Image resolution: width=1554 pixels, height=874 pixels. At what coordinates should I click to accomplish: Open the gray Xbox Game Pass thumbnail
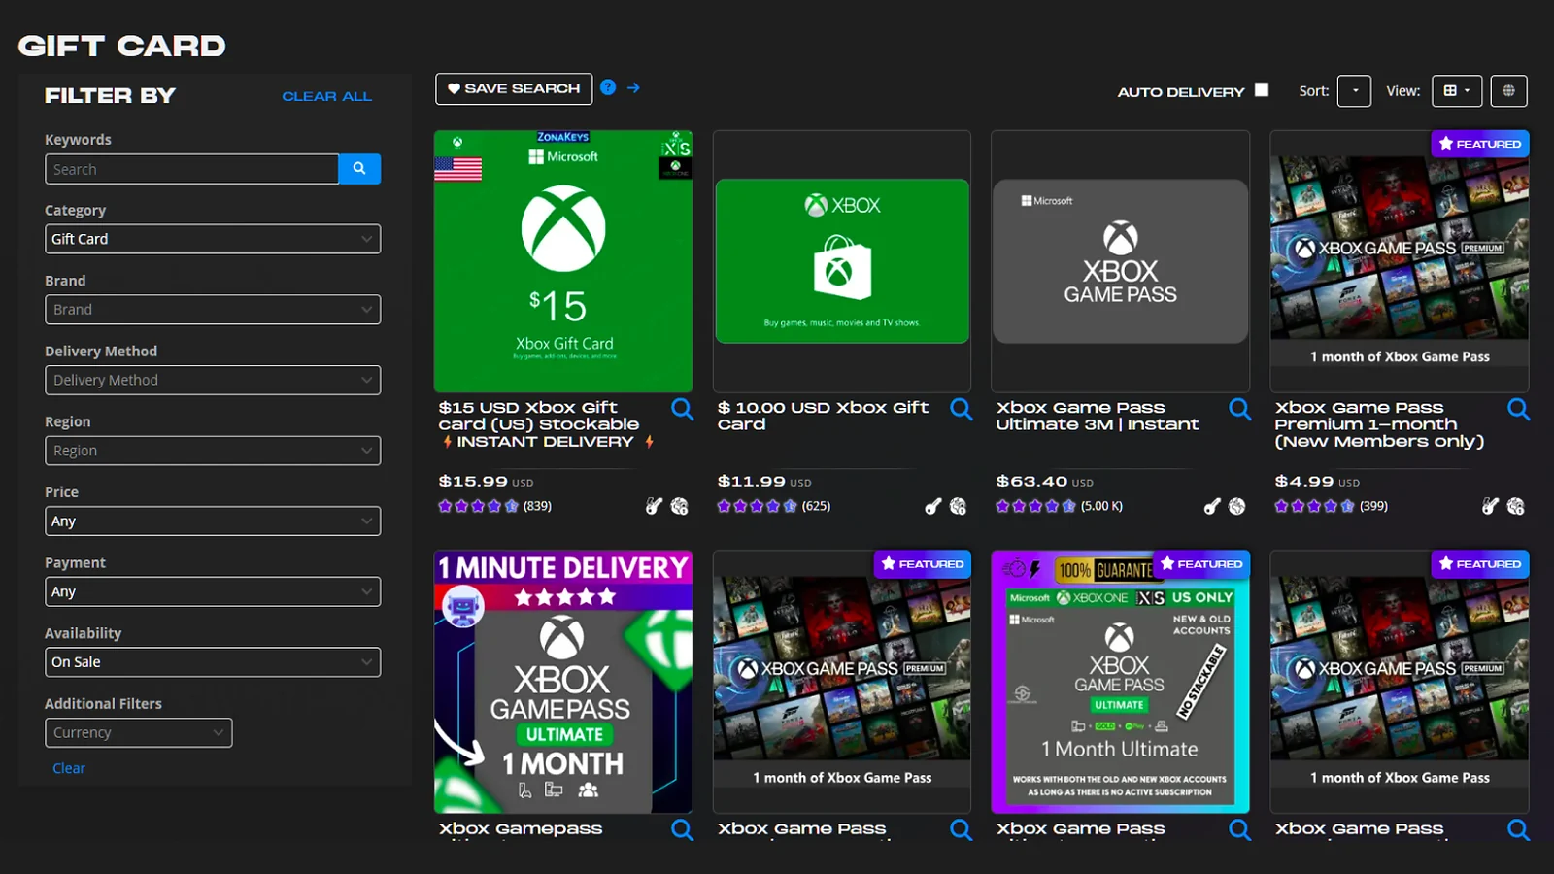(x=1121, y=261)
